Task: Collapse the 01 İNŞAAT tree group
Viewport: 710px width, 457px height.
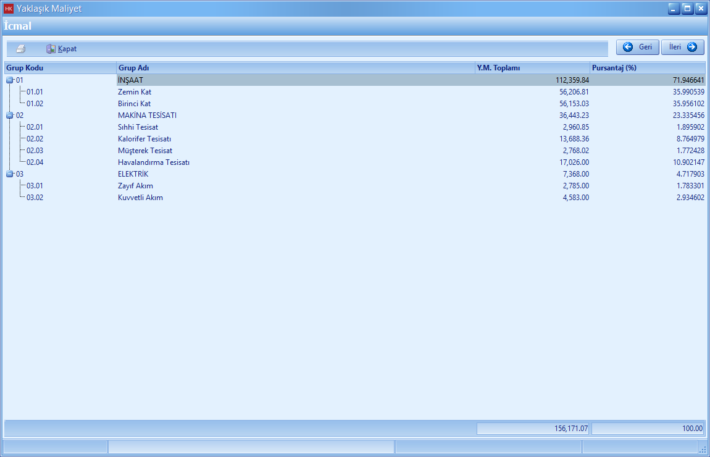Action: point(10,80)
